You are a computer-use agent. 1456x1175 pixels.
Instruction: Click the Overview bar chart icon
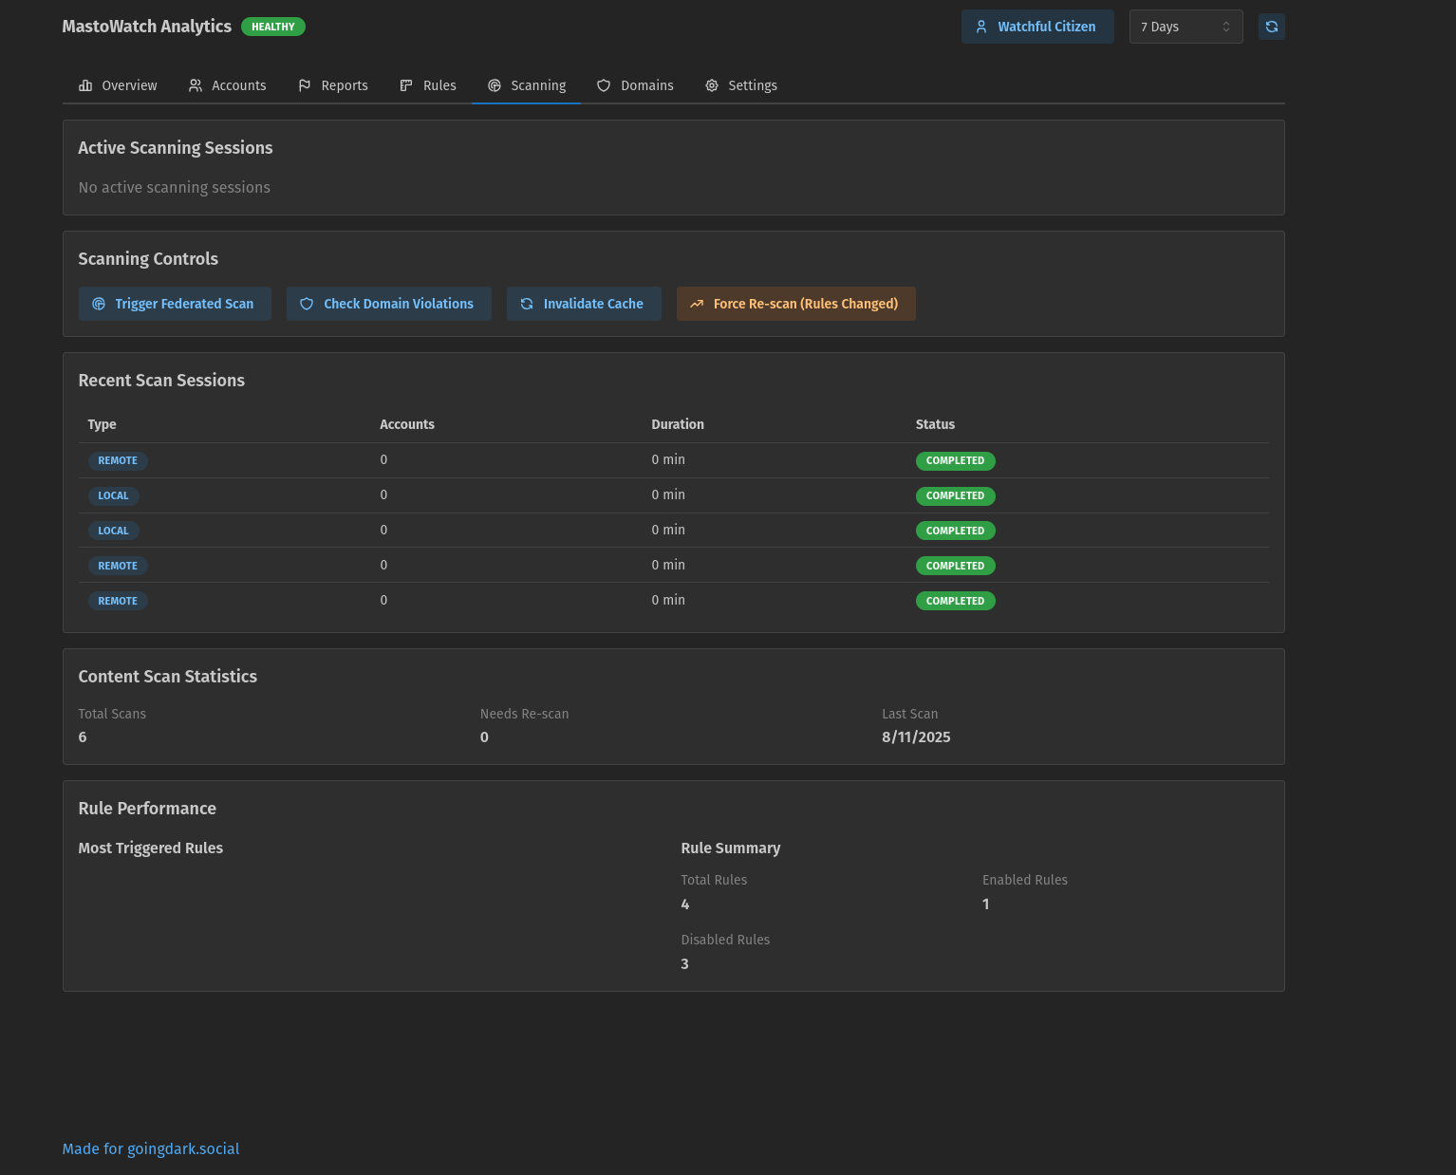(x=85, y=85)
